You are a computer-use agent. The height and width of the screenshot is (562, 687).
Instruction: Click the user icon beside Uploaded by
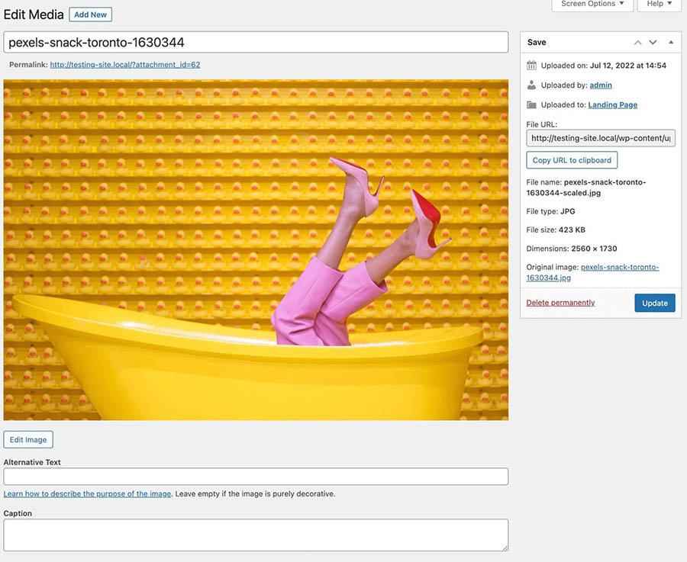532,85
